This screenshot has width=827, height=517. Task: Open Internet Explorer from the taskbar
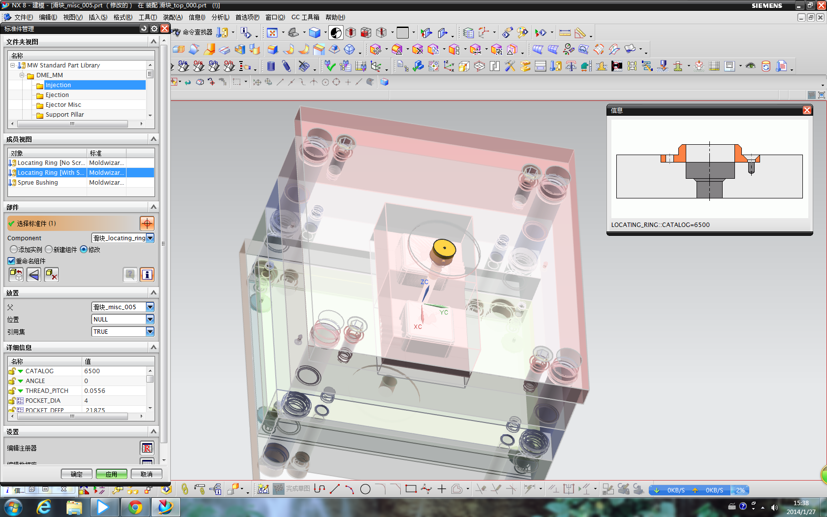(x=44, y=507)
